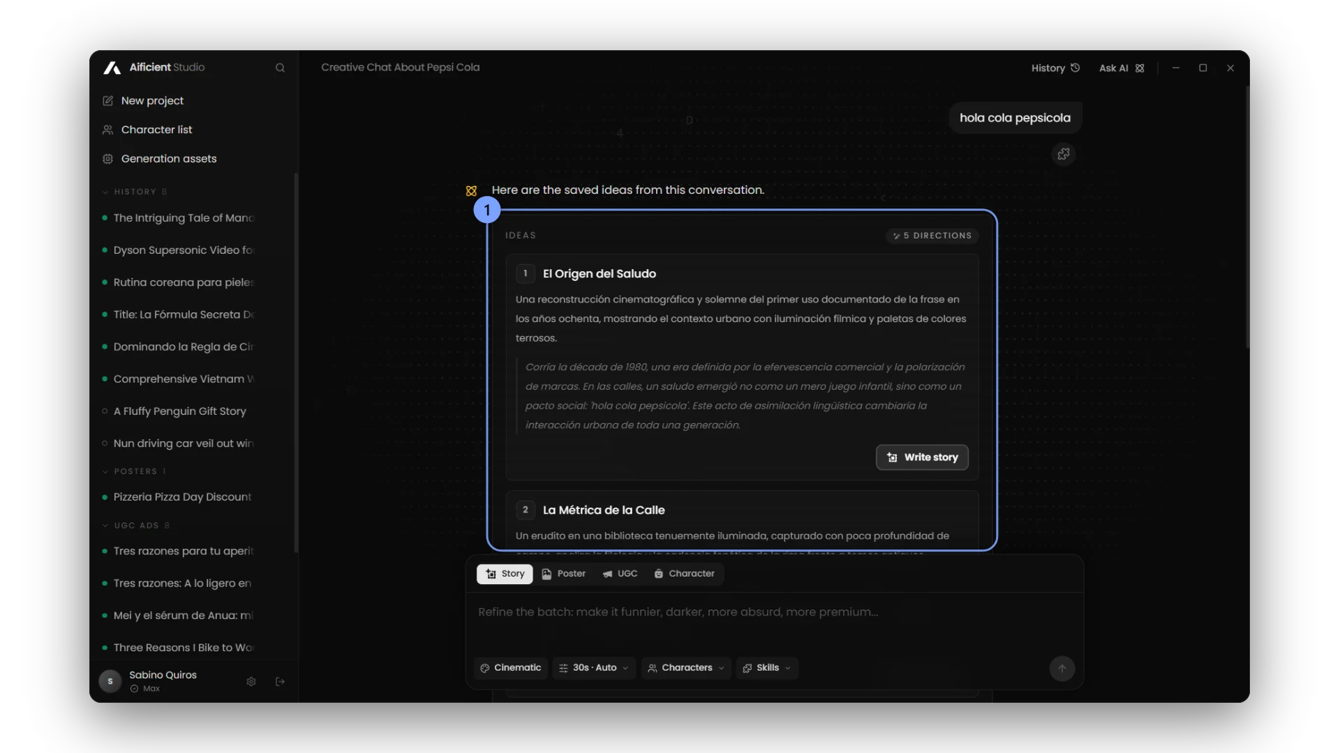
Task: Open sidebar search magnifier icon
Action: (280, 68)
